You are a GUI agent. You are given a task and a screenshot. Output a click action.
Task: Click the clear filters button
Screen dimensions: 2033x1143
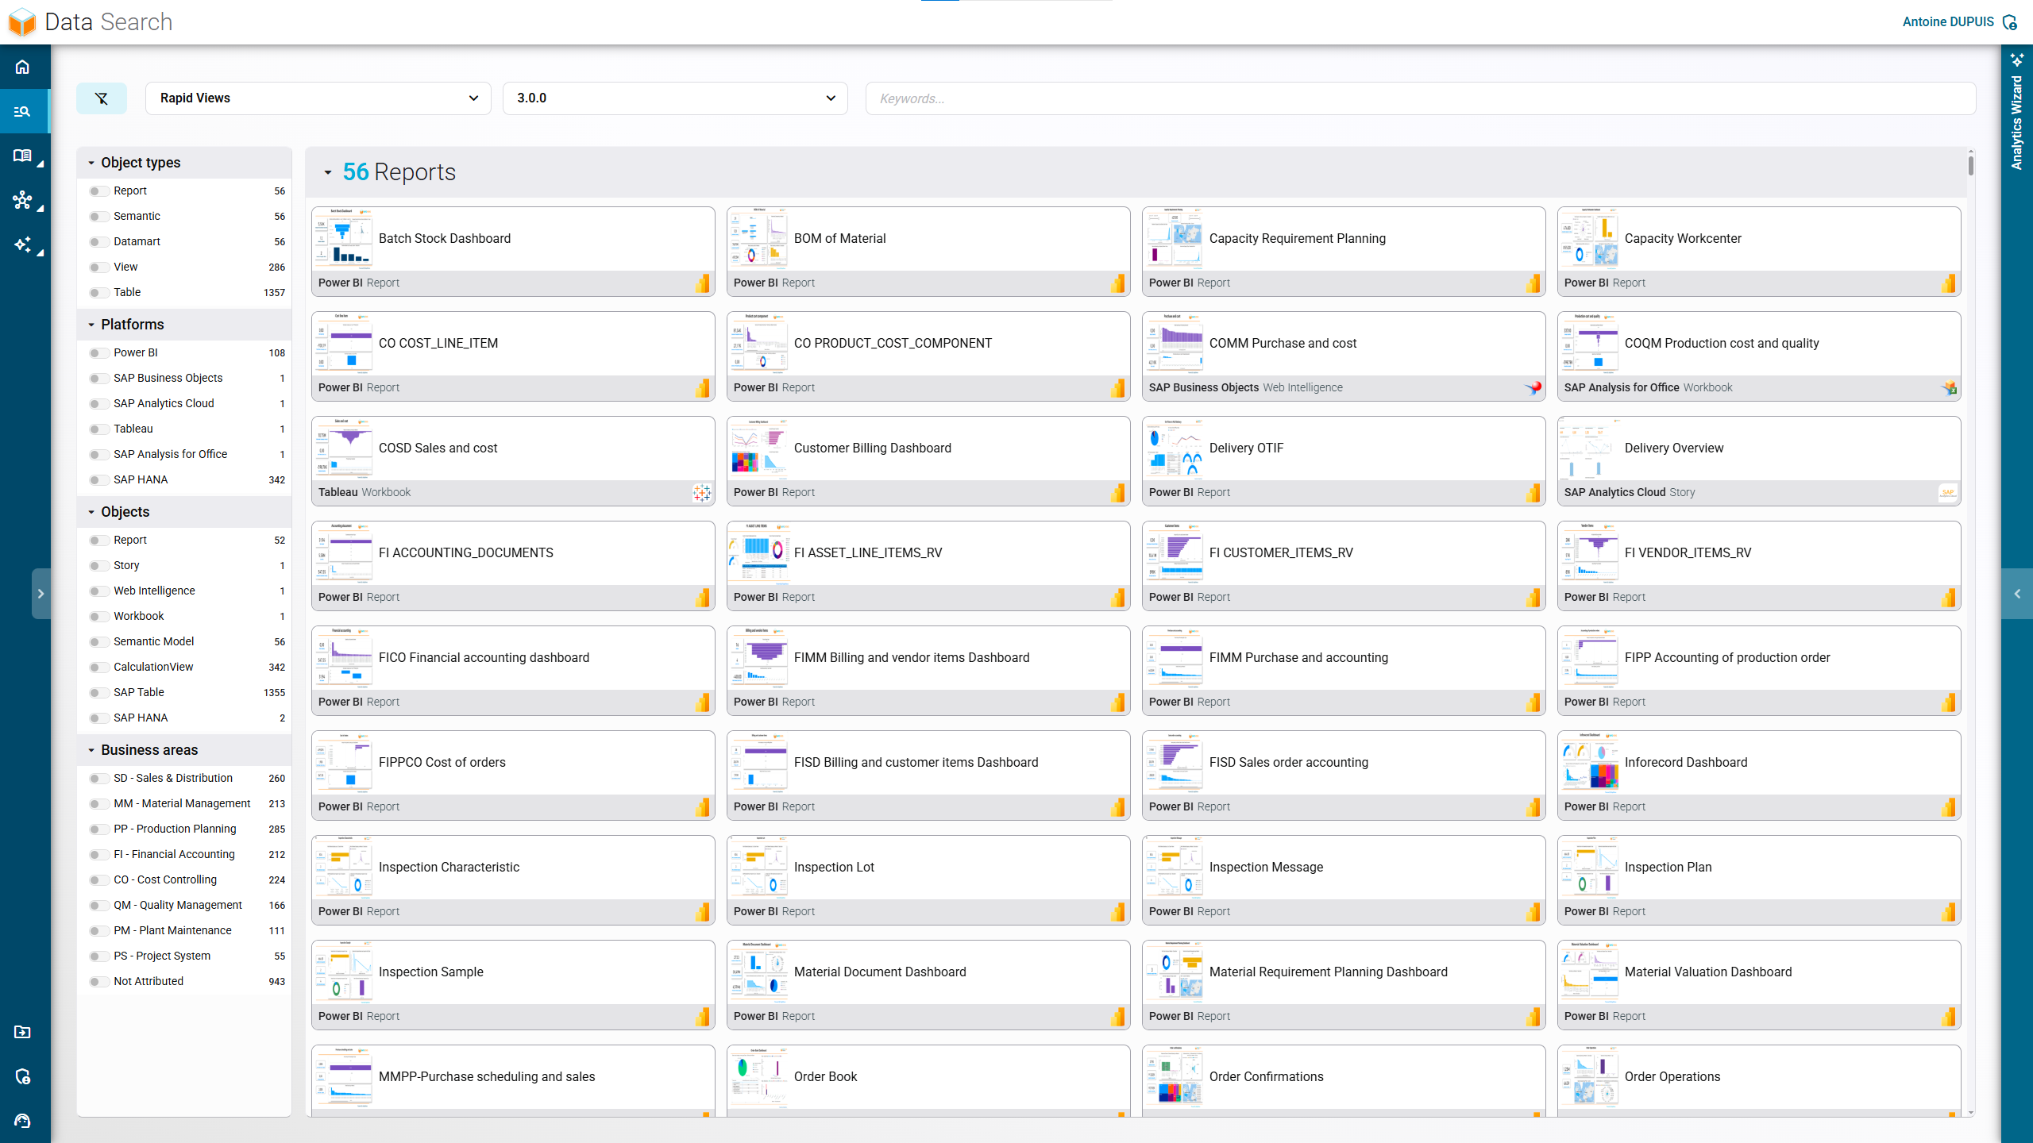tap(102, 98)
